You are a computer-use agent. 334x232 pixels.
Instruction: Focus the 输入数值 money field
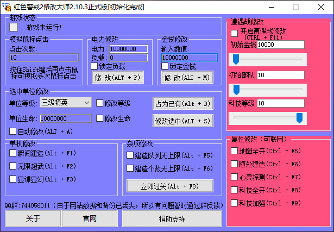[190, 58]
